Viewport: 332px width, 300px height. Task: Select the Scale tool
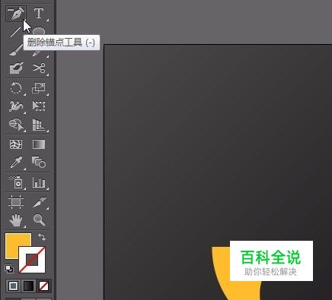point(39,88)
